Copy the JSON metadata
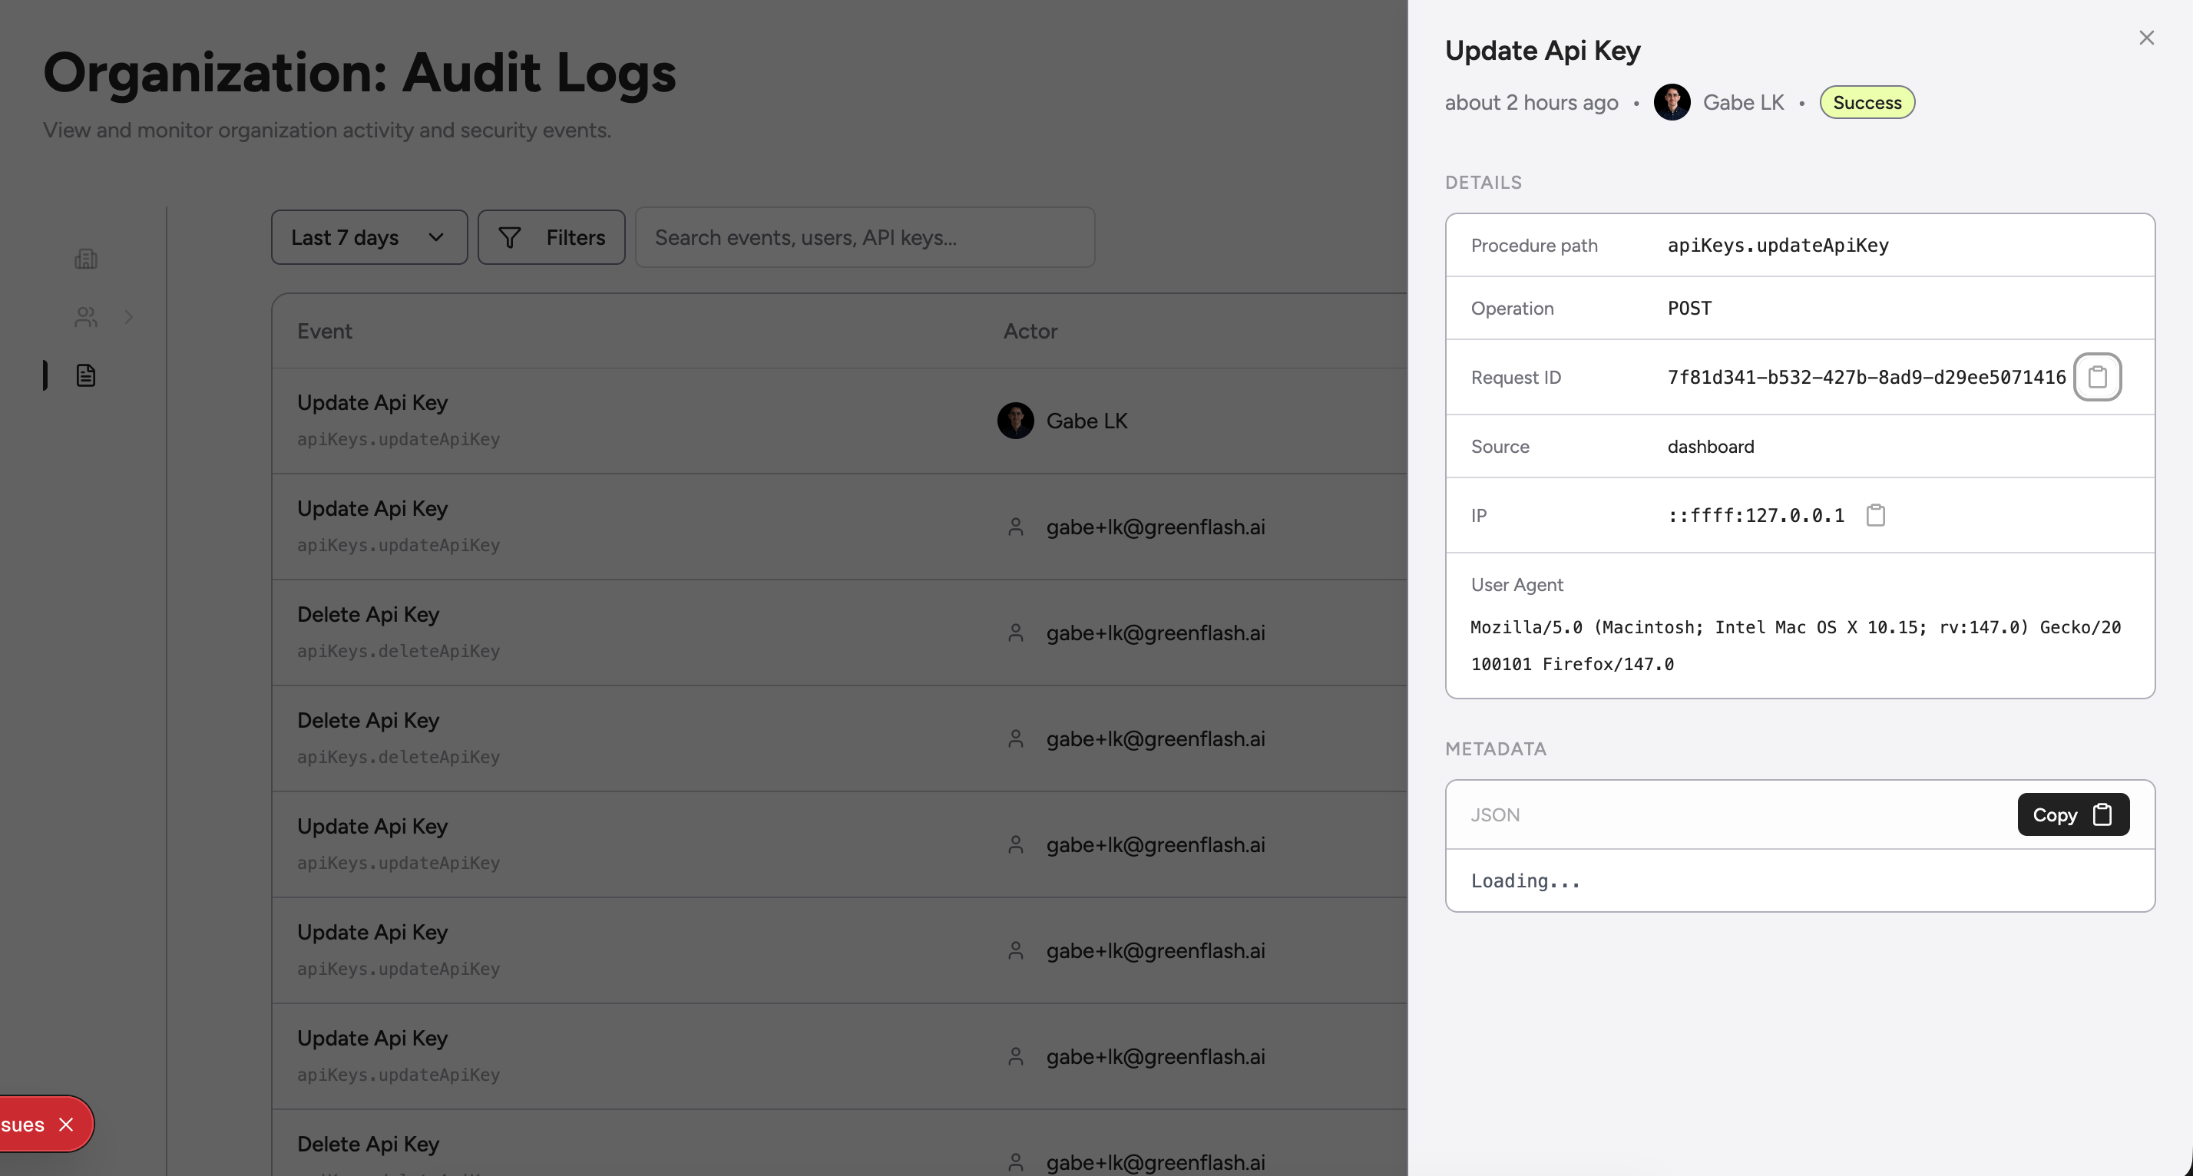The image size is (2193, 1176). coord(2073,814)
